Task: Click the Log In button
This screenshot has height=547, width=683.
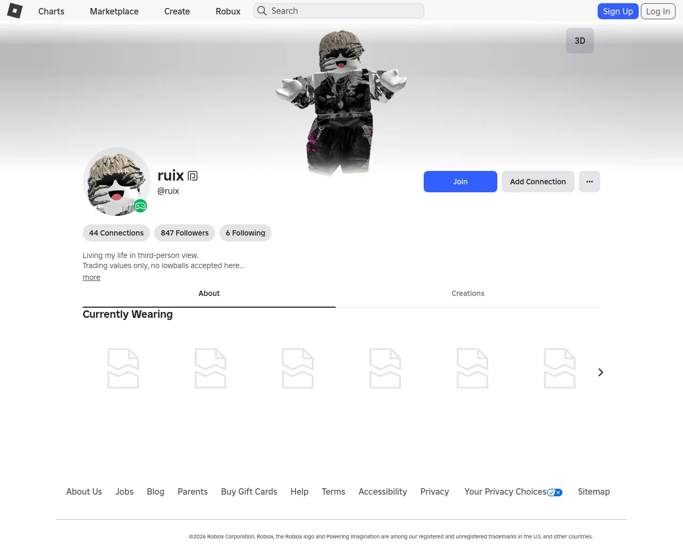Action: [658, 11]
